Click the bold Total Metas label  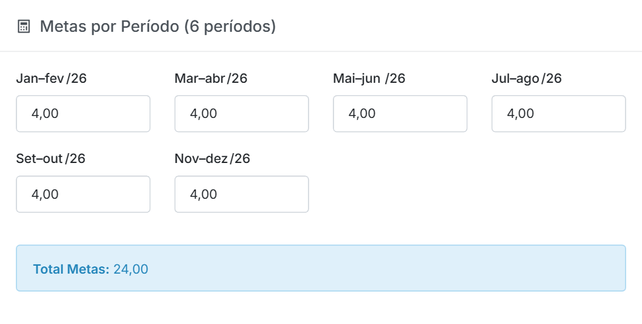coord(71,269)
